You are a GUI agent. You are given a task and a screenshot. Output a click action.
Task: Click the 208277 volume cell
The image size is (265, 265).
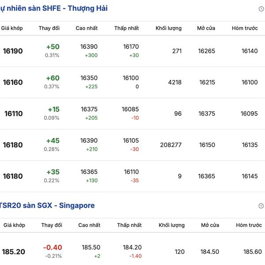[167, 145]
